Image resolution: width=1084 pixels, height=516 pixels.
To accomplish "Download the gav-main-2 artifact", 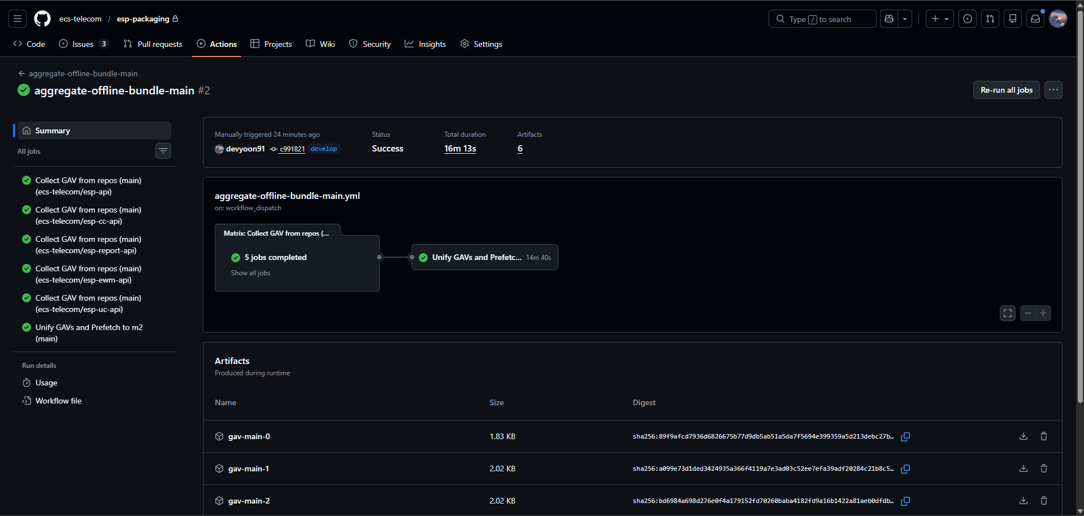I will 1024,501.
